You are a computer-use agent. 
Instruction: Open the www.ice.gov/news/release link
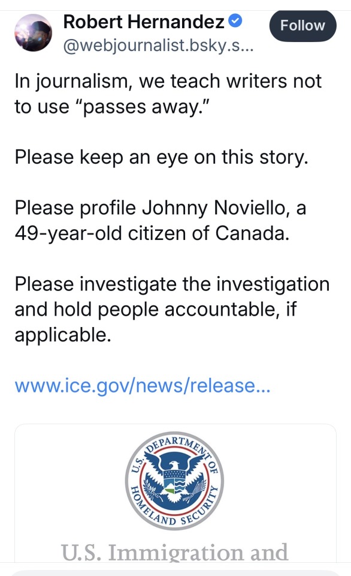pos(143,386)
